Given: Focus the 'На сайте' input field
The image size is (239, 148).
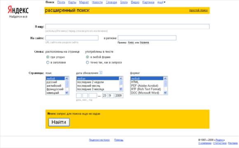Looking at the screenshot, I should (72, 38).
